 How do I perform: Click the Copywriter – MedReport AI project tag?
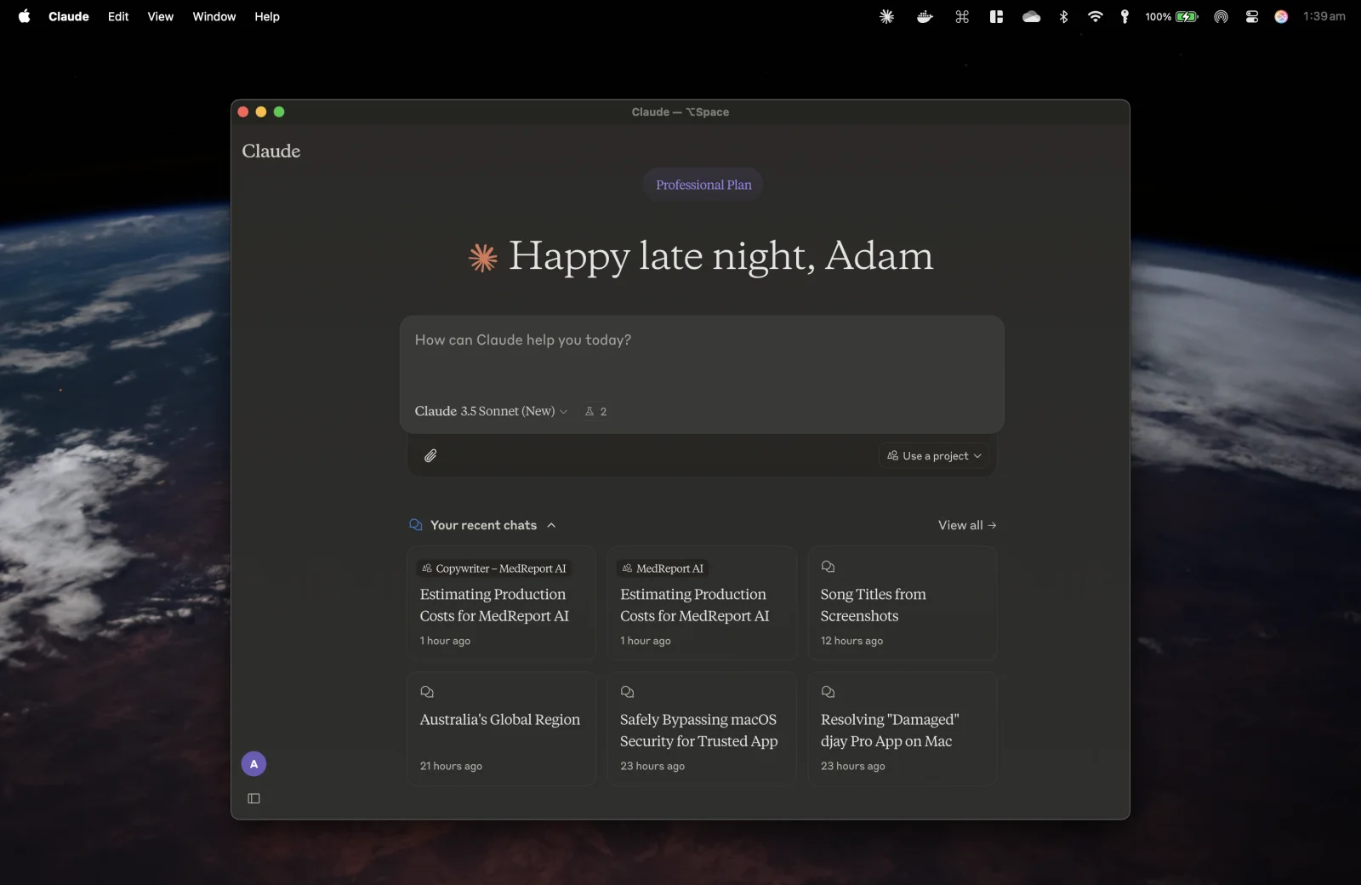coord(493,568)
